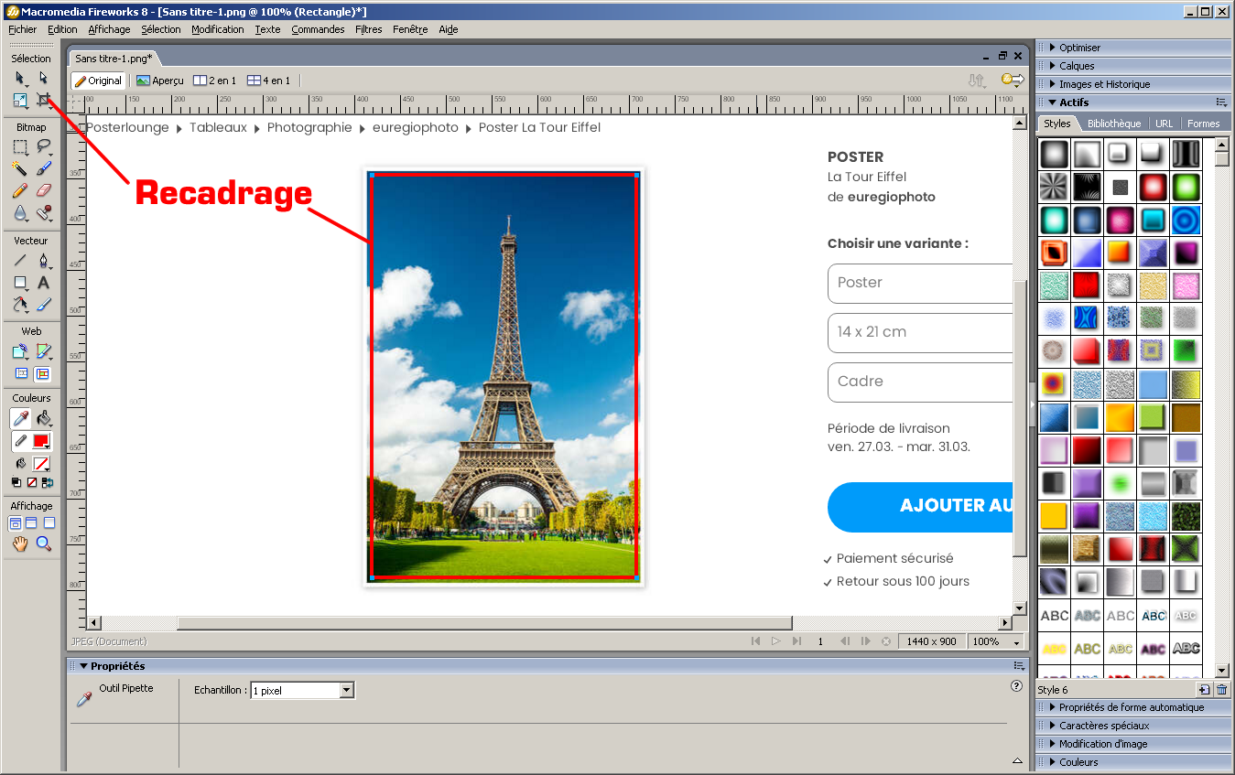Toggle the Aperçu preview mode
1235x775 pixels.
[160, 81]
